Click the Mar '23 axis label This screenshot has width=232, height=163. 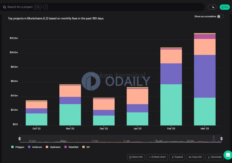click(205, 128)
